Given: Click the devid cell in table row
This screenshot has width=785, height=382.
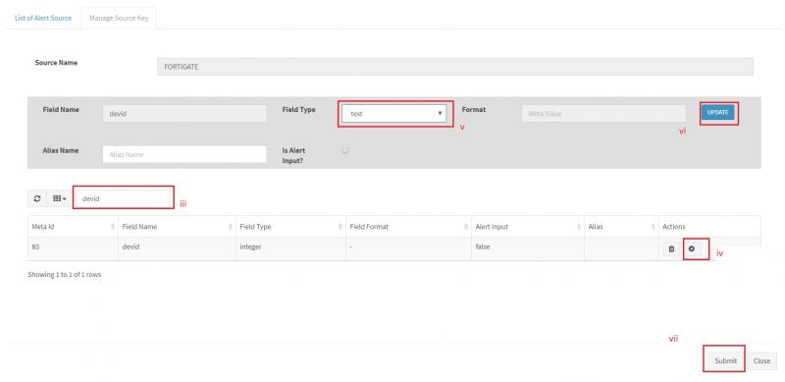Looking at the screenshot, I should click(x=178, y=248).
